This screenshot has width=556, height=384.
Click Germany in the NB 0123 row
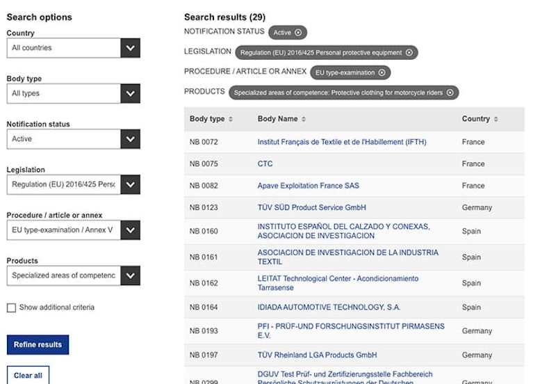[x=477, y=207]
